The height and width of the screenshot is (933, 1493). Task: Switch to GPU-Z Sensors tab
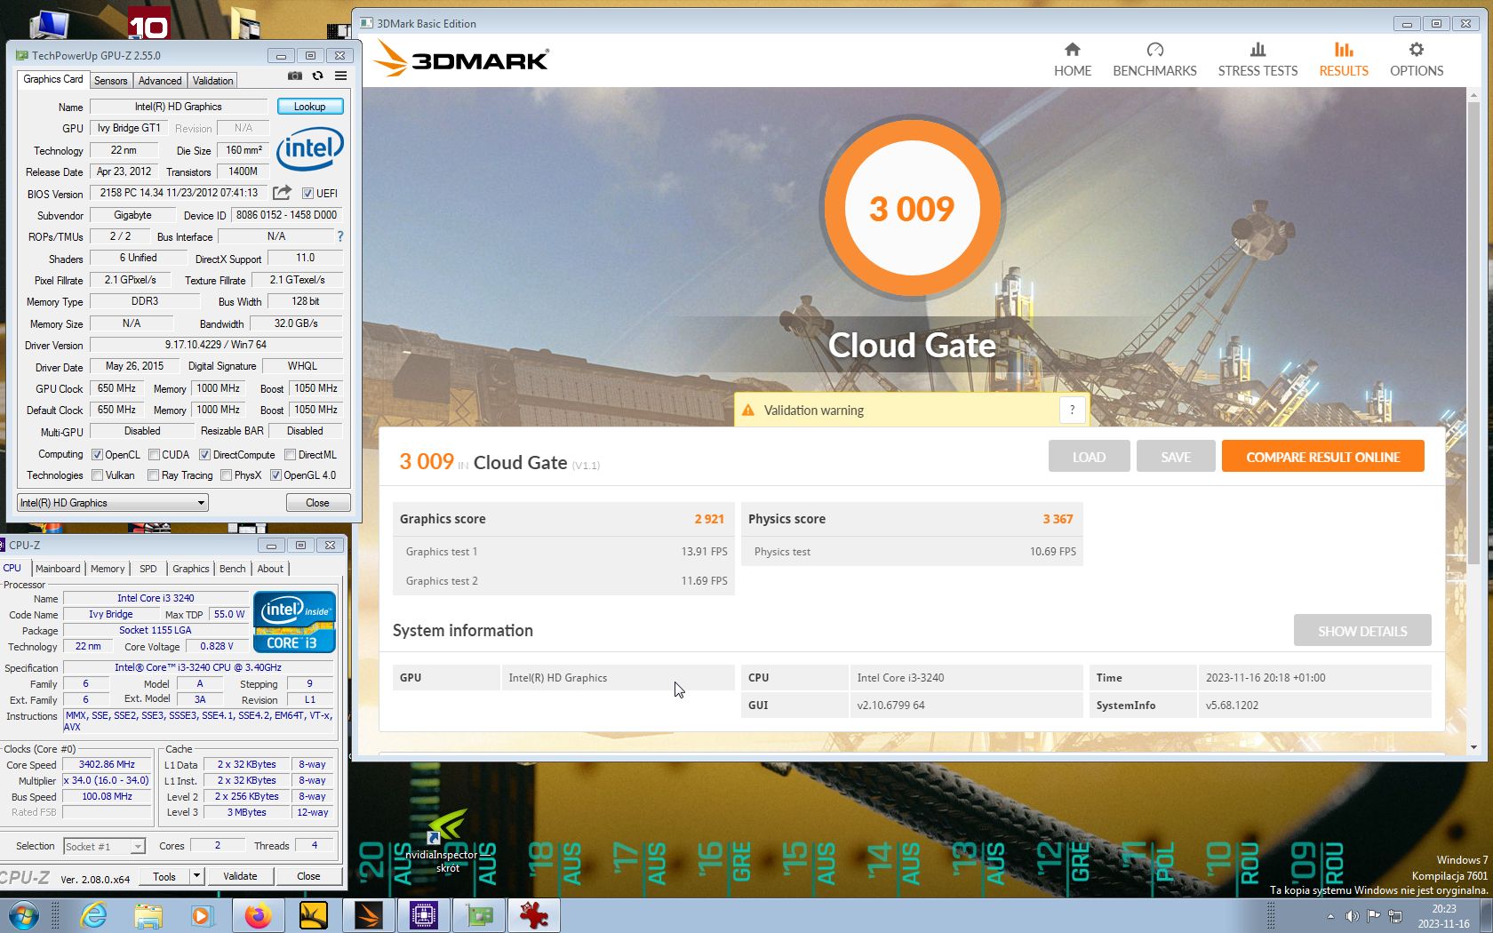(111, 80)
